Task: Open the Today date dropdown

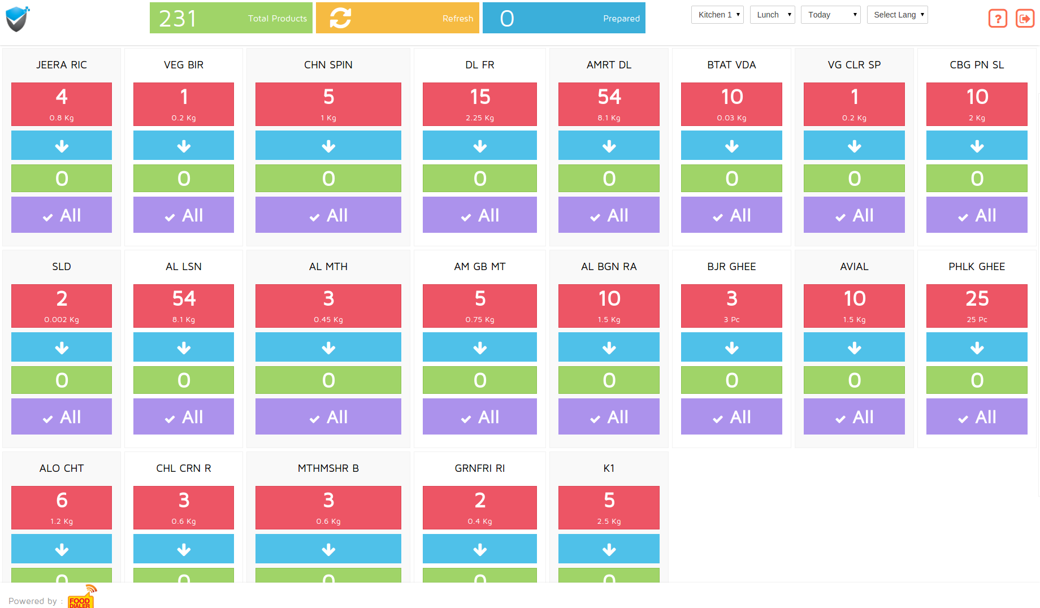Action: (x=830, y=15)
